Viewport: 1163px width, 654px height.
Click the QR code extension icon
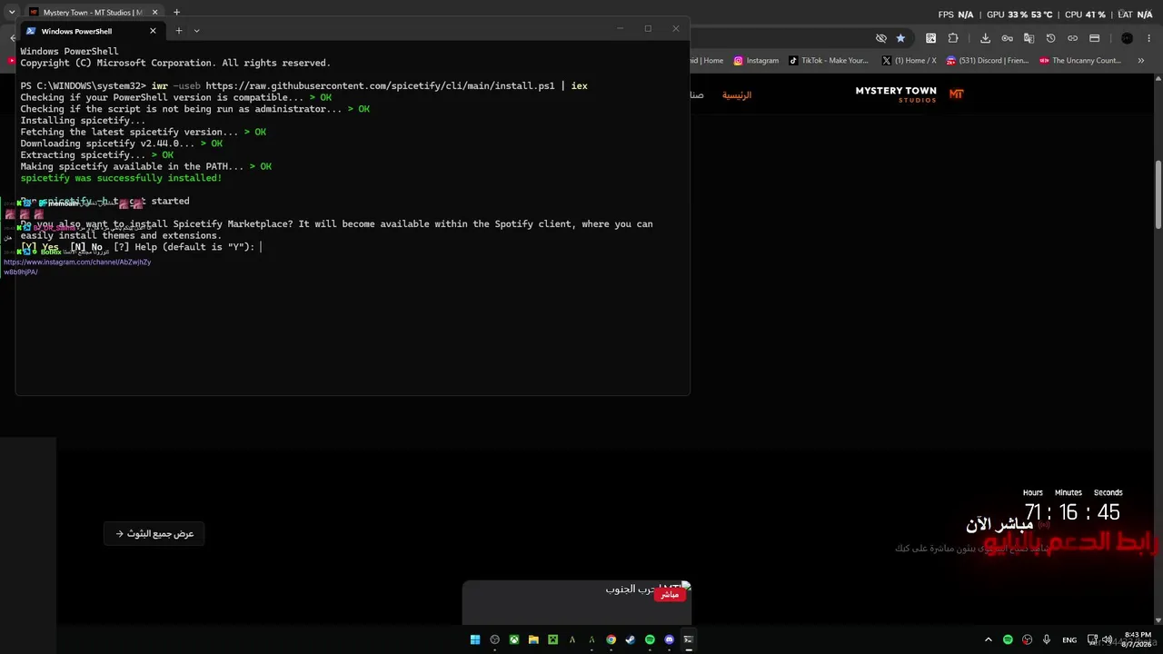click(930, 38)
